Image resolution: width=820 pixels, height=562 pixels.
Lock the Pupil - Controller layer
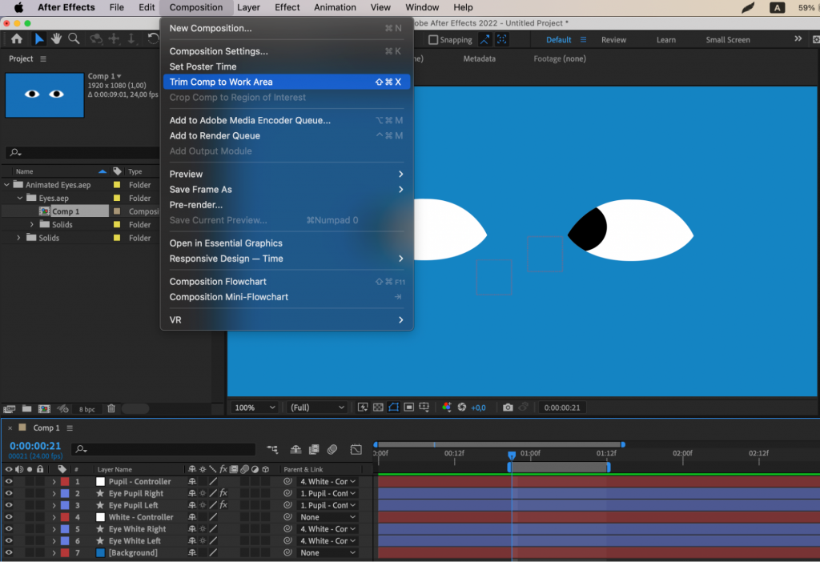coord(38,481)
